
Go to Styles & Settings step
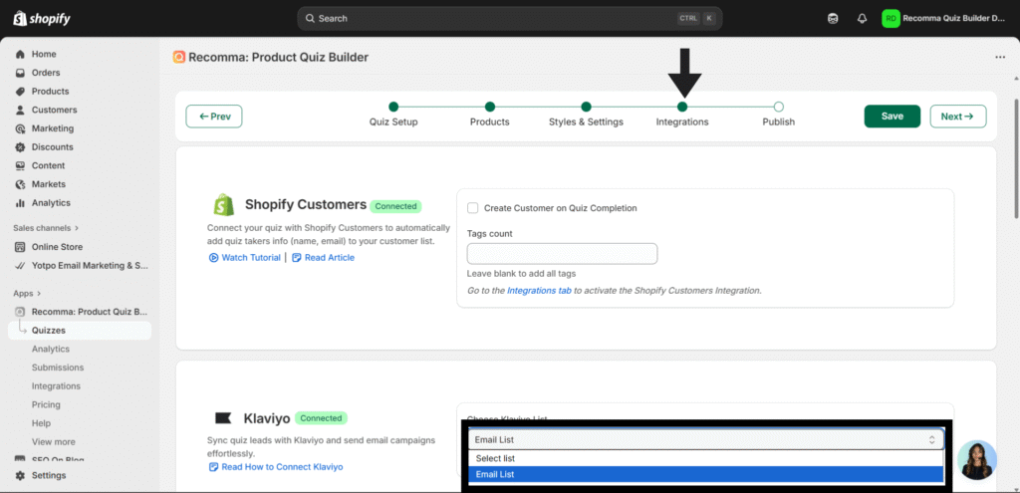(586, 107)
